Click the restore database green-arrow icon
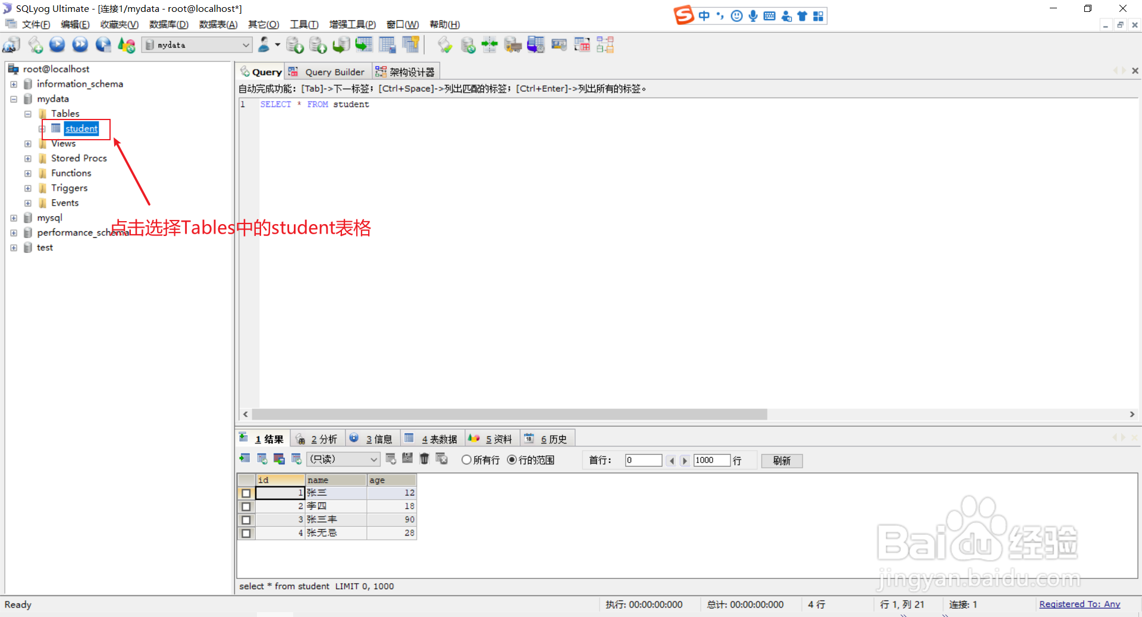The height and width of the screenshot is (617, 1142). point(341,45)
